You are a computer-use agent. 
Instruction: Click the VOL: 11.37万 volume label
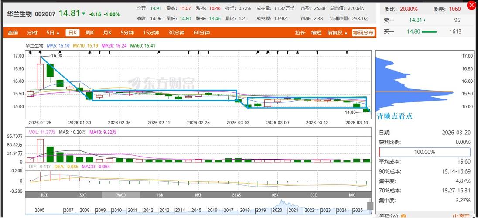pyautogui.click(x=42, y=132)
